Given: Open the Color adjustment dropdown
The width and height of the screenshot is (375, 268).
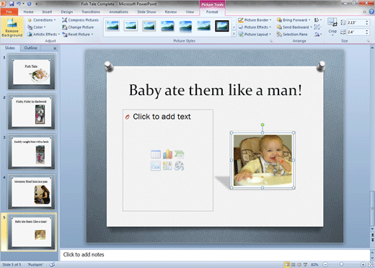Looking at the screenshot, I should tap(37, 27).
